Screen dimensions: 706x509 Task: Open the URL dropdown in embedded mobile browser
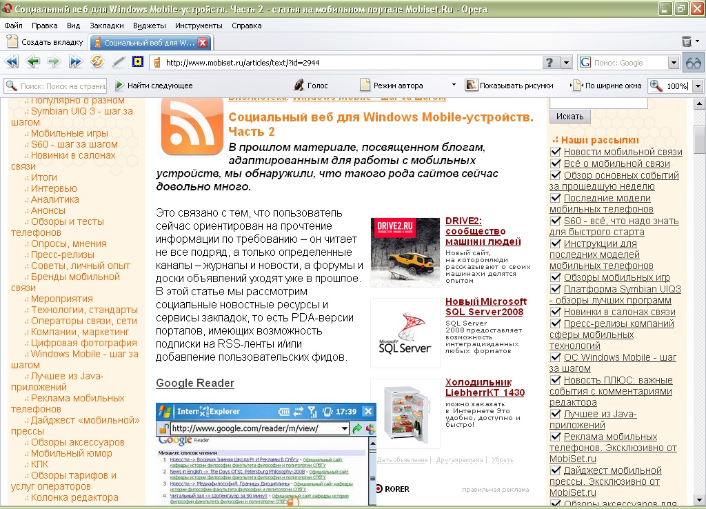coord(345,428)
